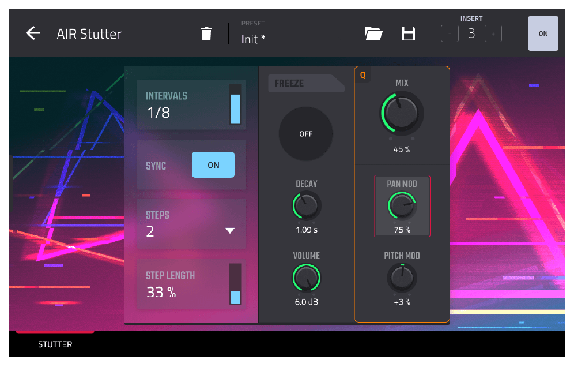
Task: Click the STEP LENGTH 33 % field
Action: pos(191,284)
